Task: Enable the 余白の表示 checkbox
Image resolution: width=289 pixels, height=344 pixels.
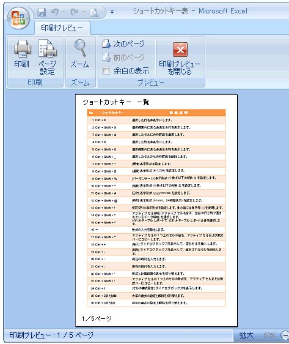Action: pyautogui.click(x=106, y=71)
